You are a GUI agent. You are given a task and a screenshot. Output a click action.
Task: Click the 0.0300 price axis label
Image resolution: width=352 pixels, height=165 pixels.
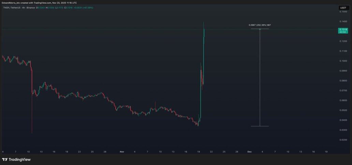click(x=343, y=130)
